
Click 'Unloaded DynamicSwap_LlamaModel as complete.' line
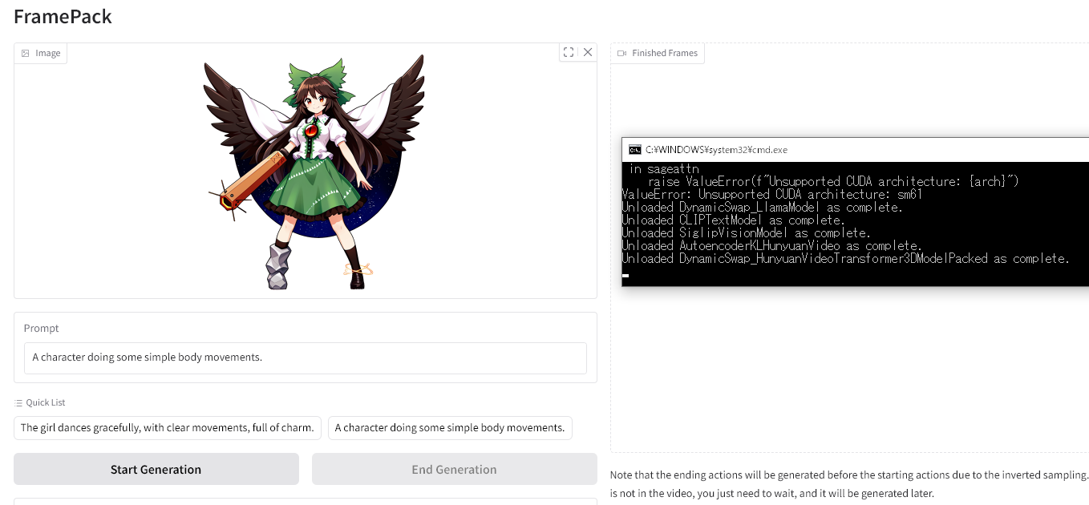[763, 207]
